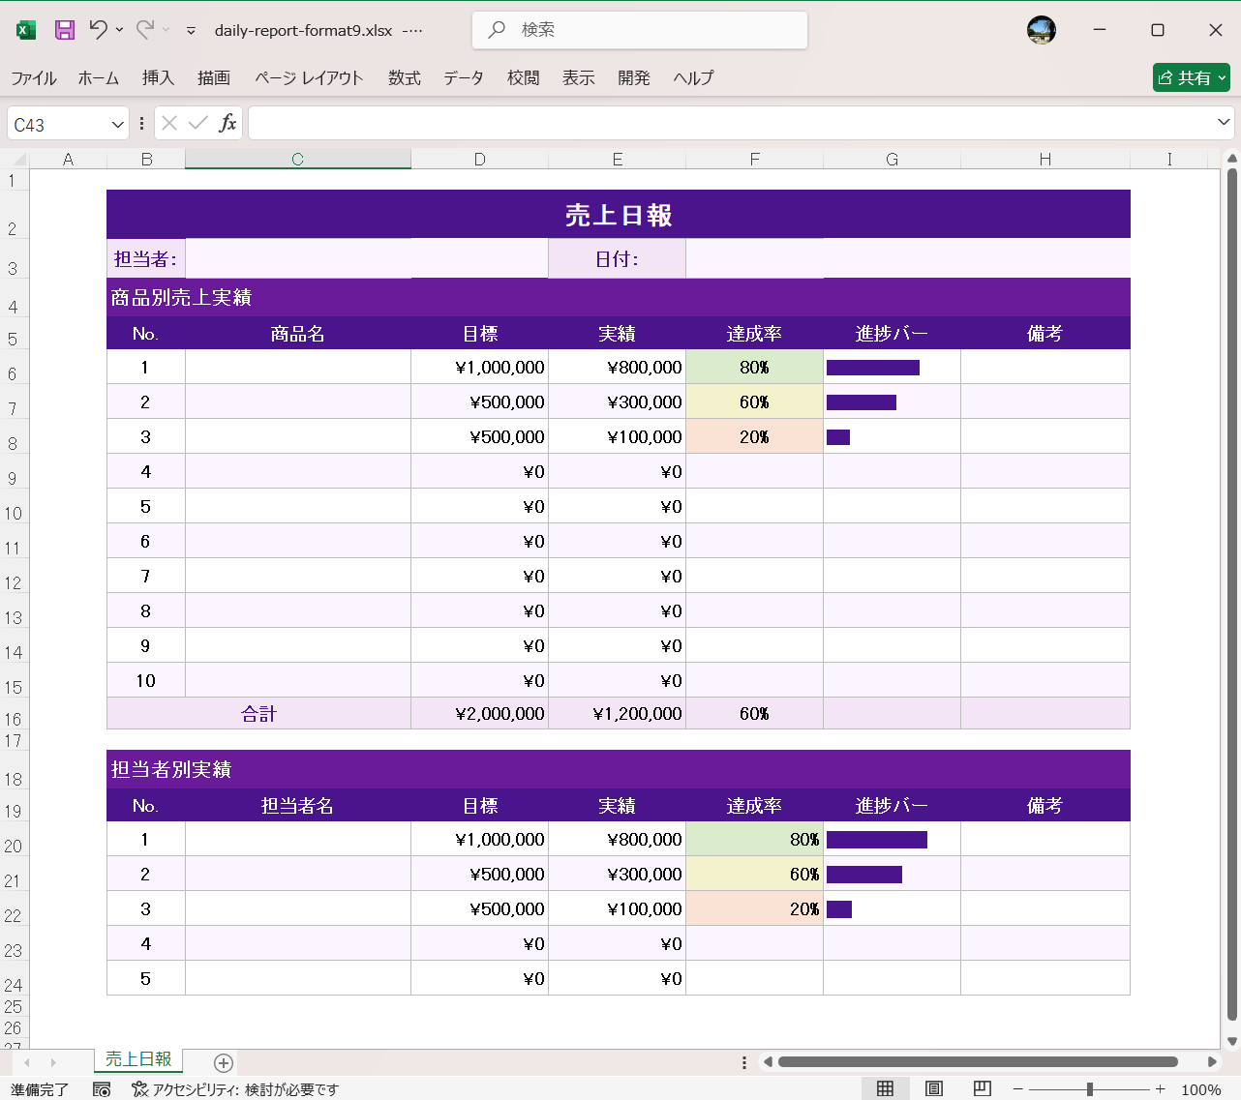This screenshot has width=1241, height=1100.
Task: Open the データ ribbon tab
Action: 464,78
